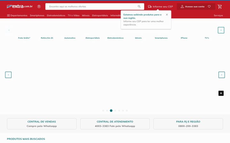Image resolution: width=230 pixels, height=143 pixels.
Task: Select Smartphones in the navigation bar
Action: click(37, 16)
